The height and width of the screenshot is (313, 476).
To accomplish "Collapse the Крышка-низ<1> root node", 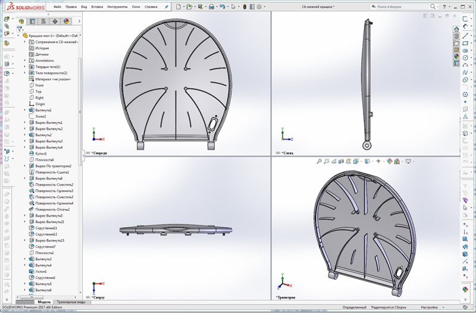I will click(x=18, y=36).
